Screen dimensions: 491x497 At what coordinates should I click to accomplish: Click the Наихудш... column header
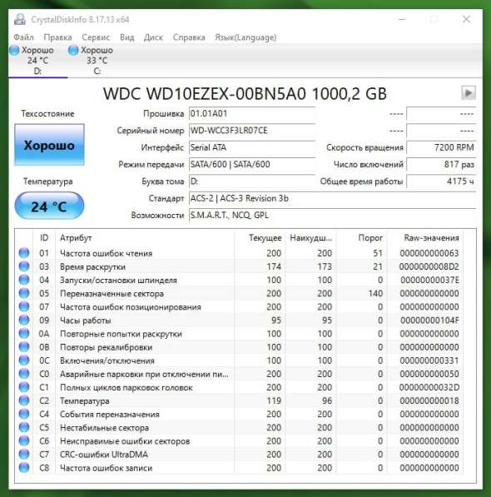tap(310, 238)
